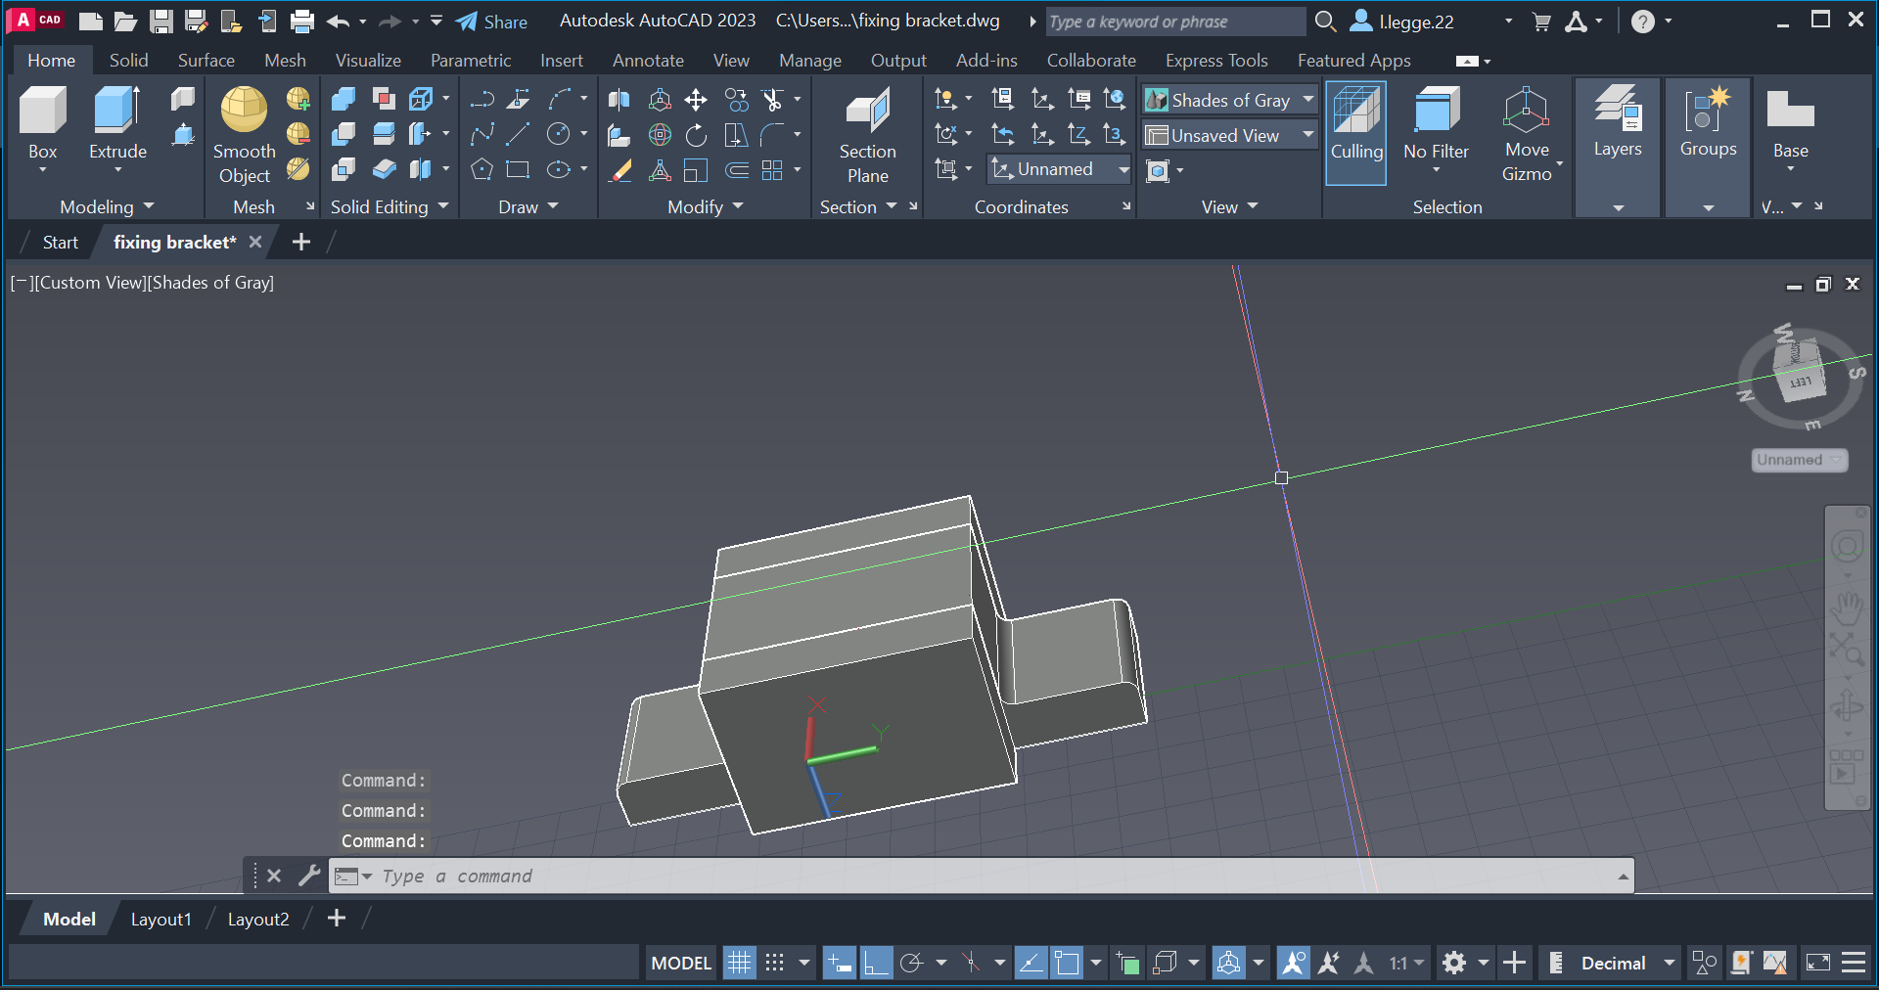Click the Copy tool in Modify panel
The image size is (1879, 990).
click(737, 100)
